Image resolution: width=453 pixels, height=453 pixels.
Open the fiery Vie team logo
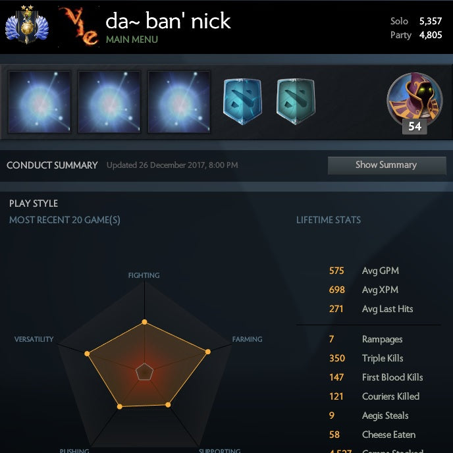coord(78,26)
